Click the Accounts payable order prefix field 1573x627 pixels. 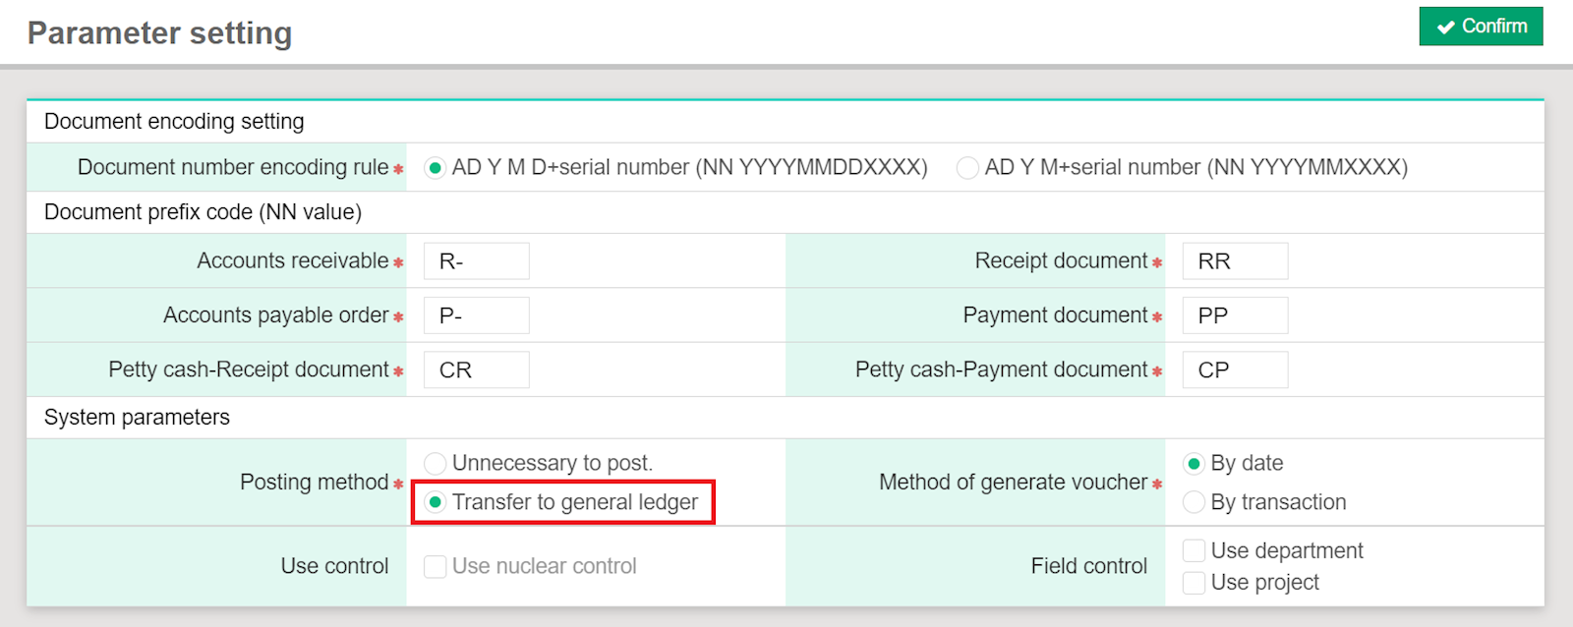(x=477, y=315)
